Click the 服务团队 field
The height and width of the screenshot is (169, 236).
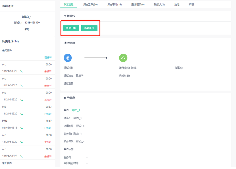point(74,141)
